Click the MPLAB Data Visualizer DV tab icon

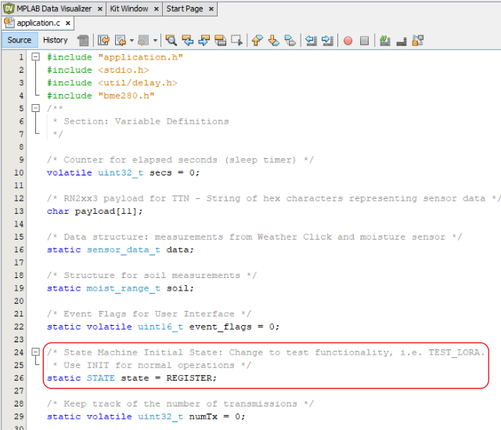(9, 9)
